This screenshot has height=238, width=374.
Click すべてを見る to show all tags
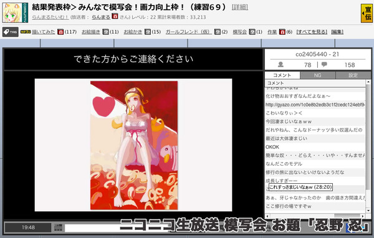coord(312,32)
